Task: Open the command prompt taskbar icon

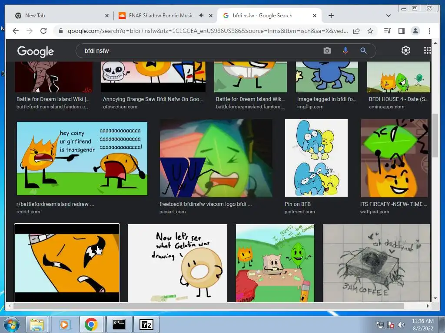Action: tap(119, 324)
